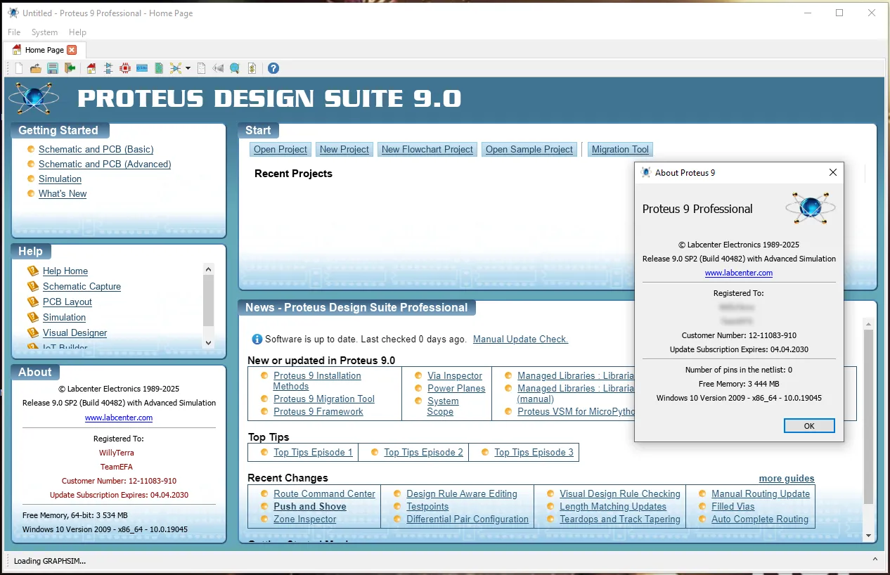Click the Help Home book icon
Image resolution: width=890 pixels, height=575 pixels.
click(33, 271)
